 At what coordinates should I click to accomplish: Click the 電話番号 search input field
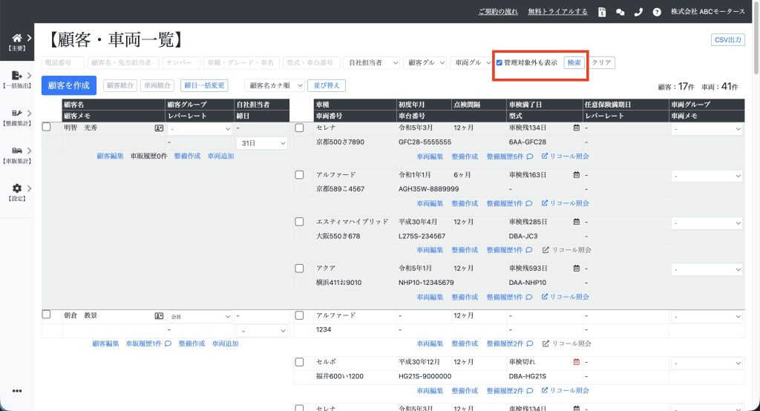click(62, 63)
